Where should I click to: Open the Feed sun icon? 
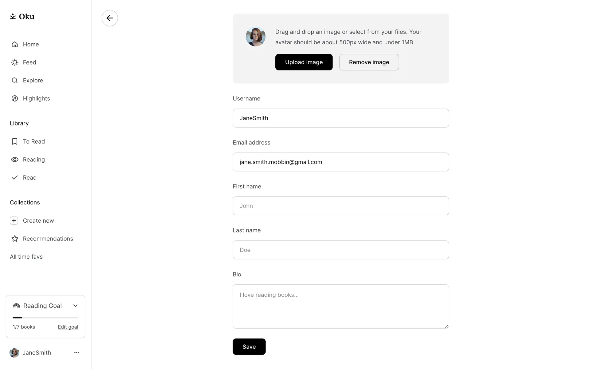click(x=15, y=62)
